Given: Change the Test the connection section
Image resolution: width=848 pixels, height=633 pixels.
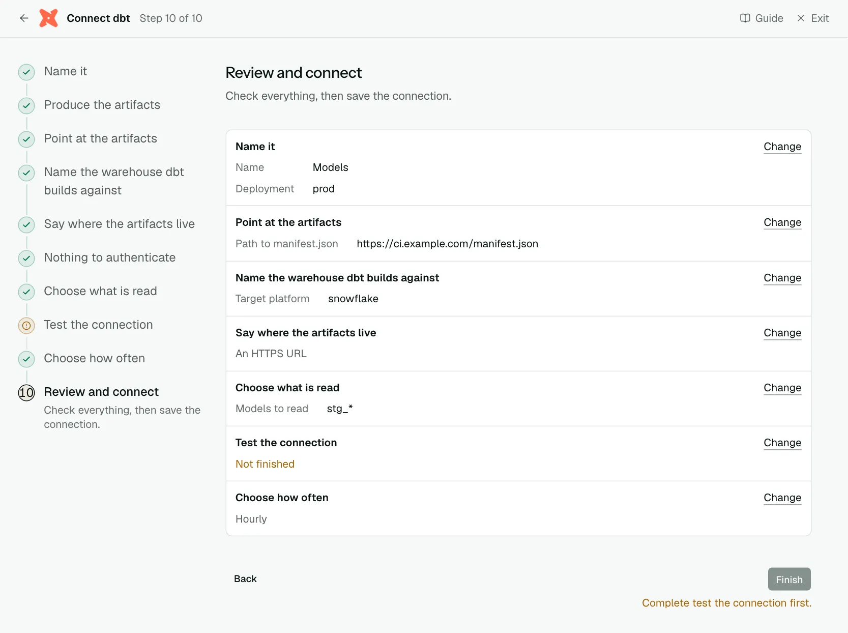Looking at the screenshot, I should click(782, 443).
